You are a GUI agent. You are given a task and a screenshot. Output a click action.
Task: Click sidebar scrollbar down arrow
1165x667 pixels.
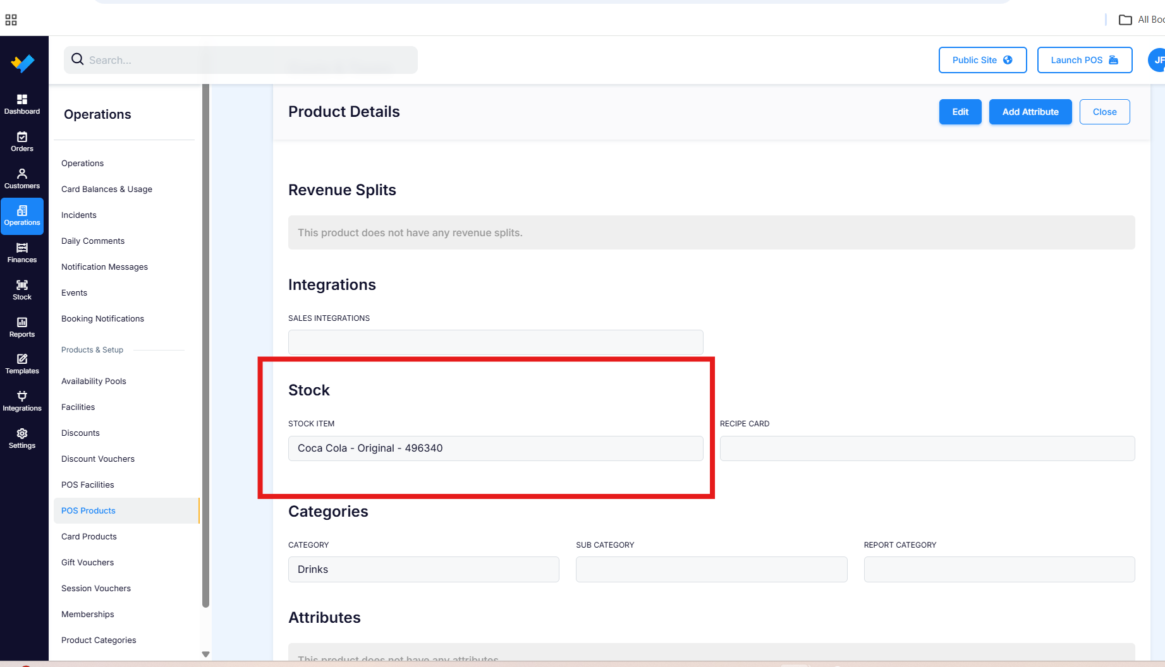point(205,654)
